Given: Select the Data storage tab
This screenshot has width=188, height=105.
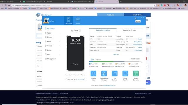Looking at the screenshot, I should (92, 59).
